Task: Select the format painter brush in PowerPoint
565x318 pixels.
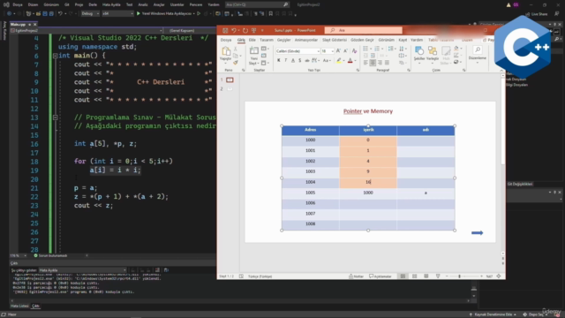Action: coord(236,63)
